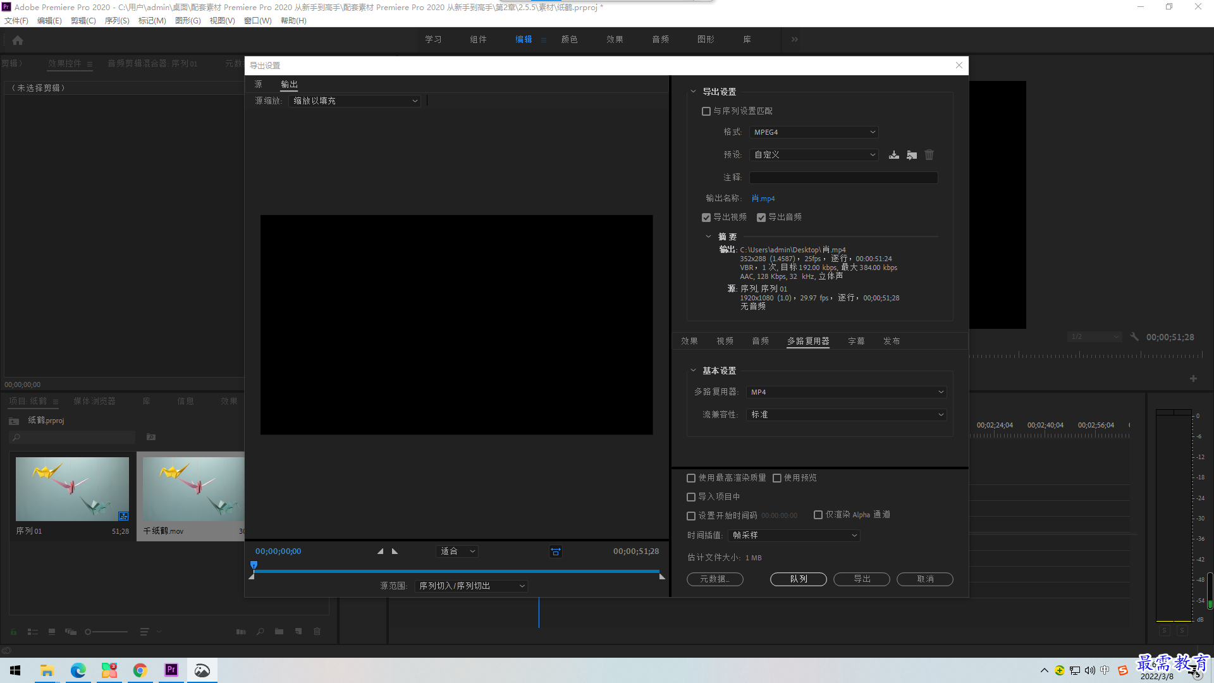Click the delete preset trash icon
Viewport: 1214px width, 683px height.
click(929, 155)
